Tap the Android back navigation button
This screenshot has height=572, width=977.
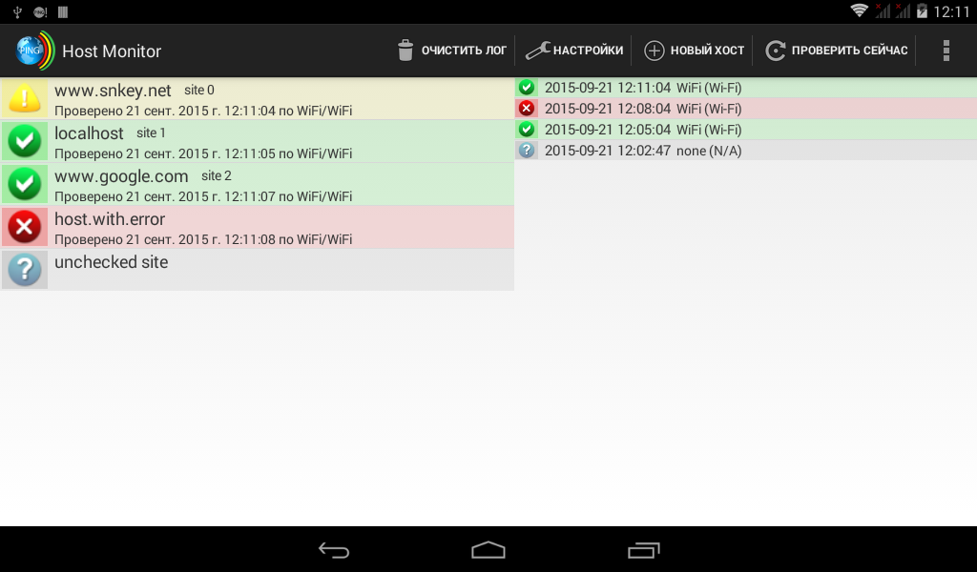pyautogui.click(x=333, y=549)
